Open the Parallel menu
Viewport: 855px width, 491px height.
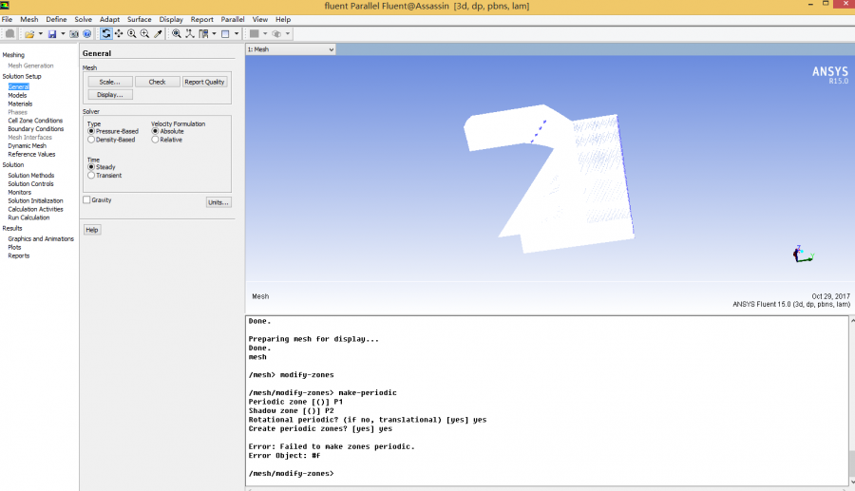coord(233,19)
